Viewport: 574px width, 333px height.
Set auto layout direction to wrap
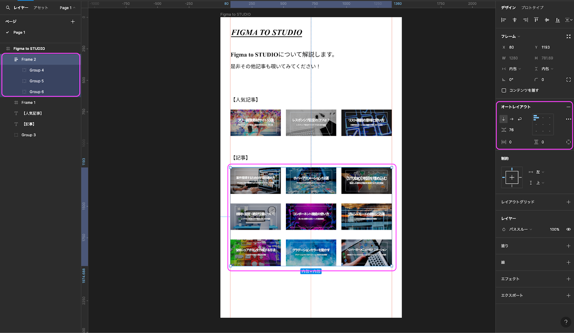pyautogui.click(x=520, y=119)
